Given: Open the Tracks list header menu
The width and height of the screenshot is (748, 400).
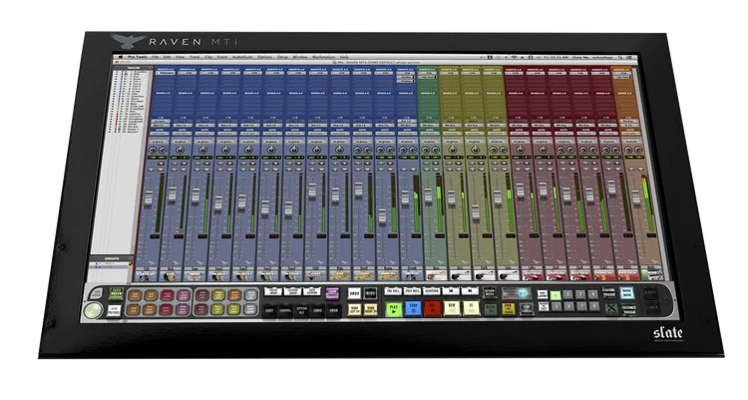Looking at the screenshot, I should [151, 68].
